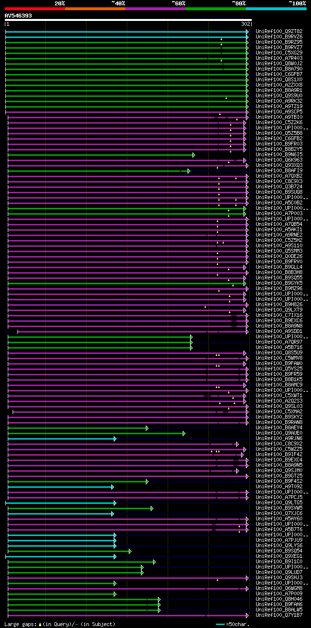Select label UniRef100_Q9LXT9
The height and width of the screenshot is (628, 311).
[279, 310]
